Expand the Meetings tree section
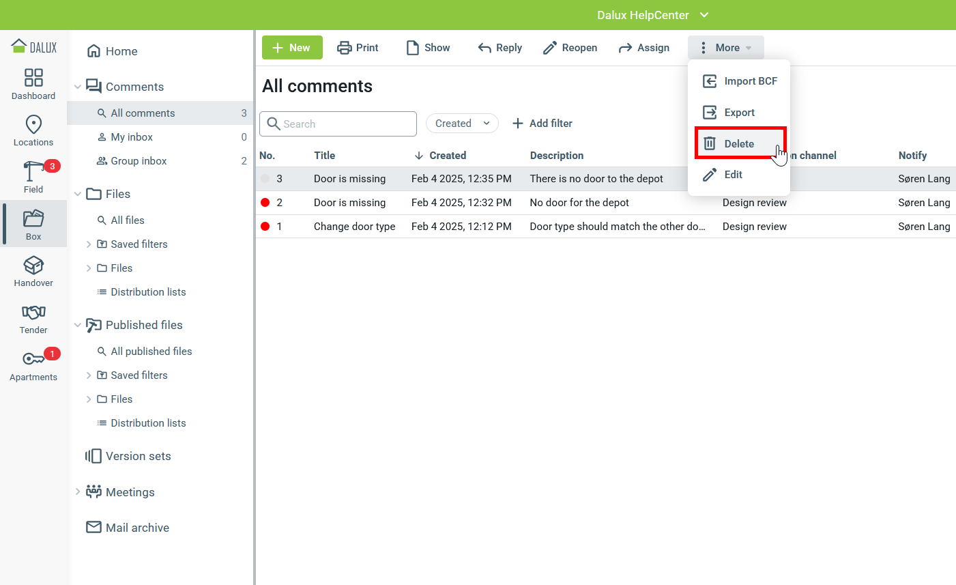 (x=78, y=492)
